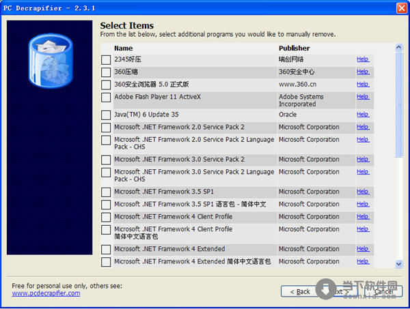410x309 pixels.
Task: Check the .NET Framework 3.5 SP1 checkbox
Action: 106,192
